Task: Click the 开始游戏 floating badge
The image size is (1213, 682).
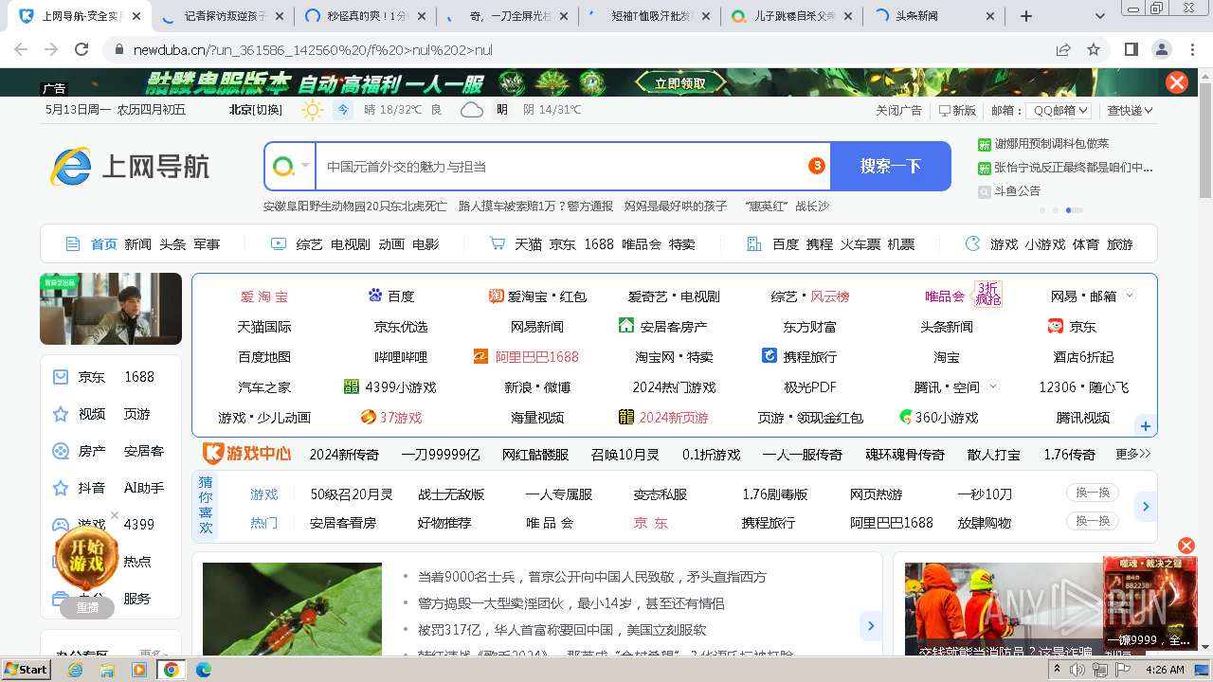Action: point(87,561)
